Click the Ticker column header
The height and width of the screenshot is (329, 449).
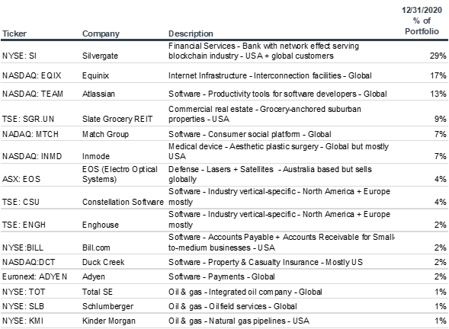pyautogui.click(x=14, y=34)
